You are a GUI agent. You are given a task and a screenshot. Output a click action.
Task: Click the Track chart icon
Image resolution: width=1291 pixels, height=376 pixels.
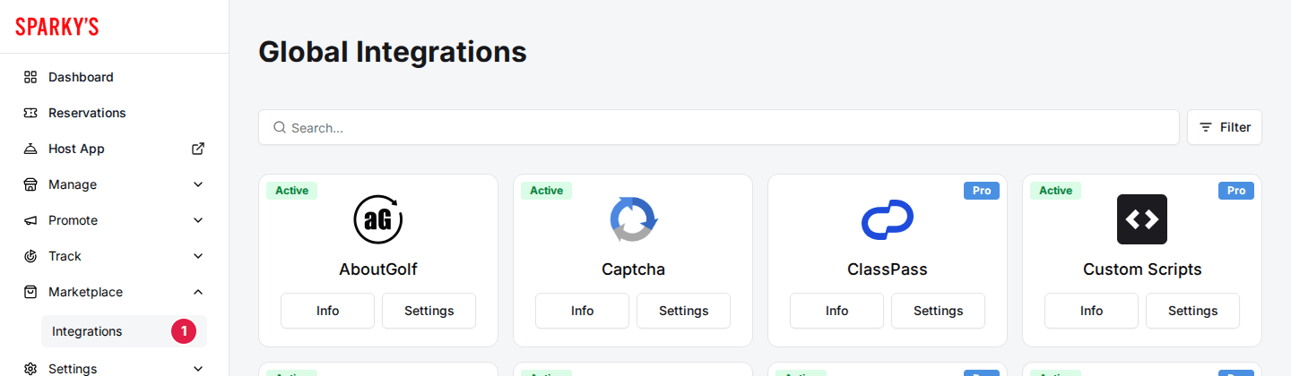30,256
